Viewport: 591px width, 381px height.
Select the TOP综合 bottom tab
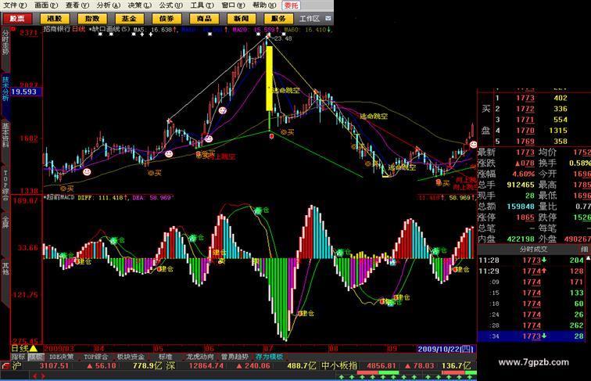point(95,357)
